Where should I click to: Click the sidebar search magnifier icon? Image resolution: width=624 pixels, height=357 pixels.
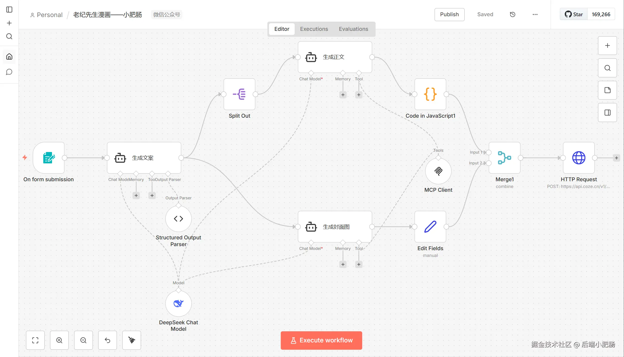[9, 37]
